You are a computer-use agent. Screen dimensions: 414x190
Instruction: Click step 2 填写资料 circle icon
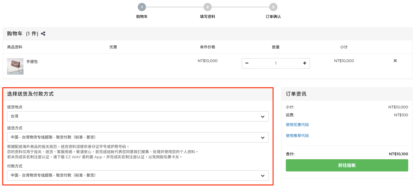(207, 7)
